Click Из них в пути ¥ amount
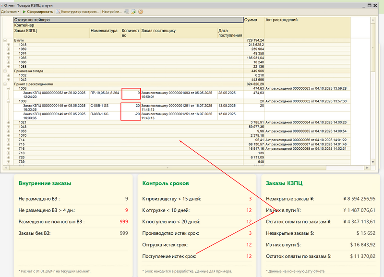 click(x=359, y=210)
